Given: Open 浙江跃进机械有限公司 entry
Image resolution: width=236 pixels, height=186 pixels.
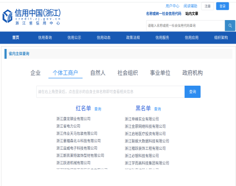Looking at the screenshot, I should 73,163.
